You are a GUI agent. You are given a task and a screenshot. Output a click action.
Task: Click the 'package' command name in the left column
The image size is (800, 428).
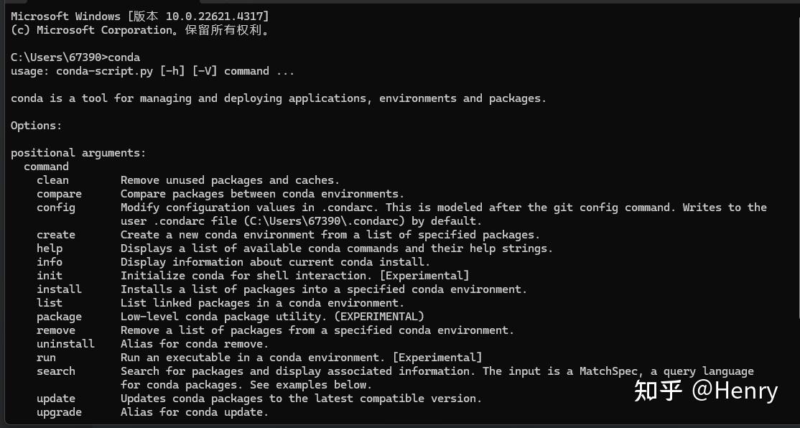60,317
